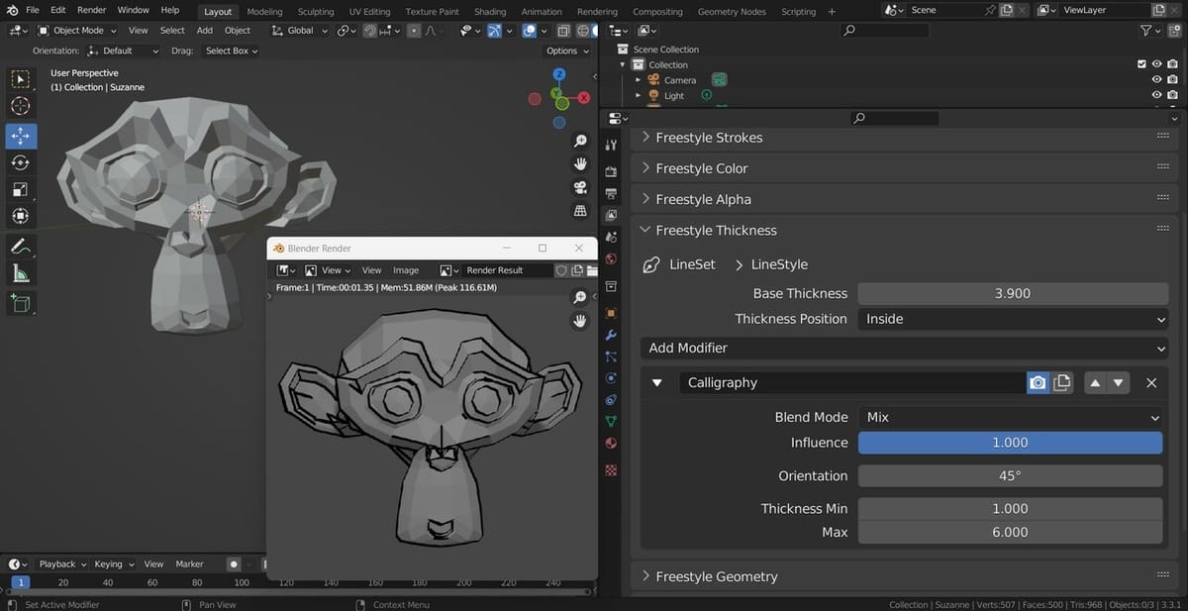Image resolution: width=1188 pixels, height=611 pixels.
Task: Open the Modifiers wrench properties tab
Action: point(611,337)
